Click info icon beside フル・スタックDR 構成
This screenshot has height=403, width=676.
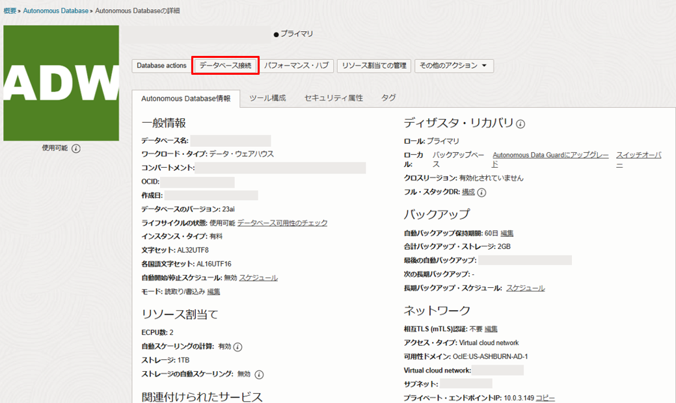(x=481, y=193)
